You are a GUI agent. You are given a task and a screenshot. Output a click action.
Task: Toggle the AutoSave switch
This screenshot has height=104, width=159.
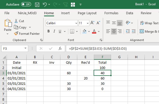pyautogui.click(x=26, y=4)
